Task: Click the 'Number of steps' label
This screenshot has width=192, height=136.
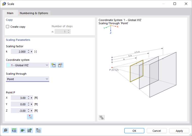Action: (62, 26)
